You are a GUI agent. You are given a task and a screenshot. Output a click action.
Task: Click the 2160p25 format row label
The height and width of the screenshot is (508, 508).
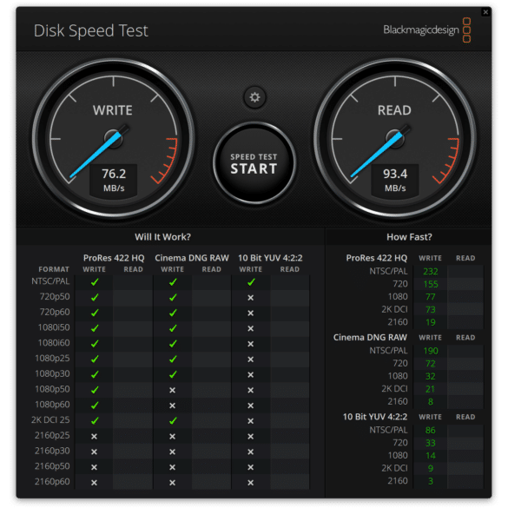[52, 435]
